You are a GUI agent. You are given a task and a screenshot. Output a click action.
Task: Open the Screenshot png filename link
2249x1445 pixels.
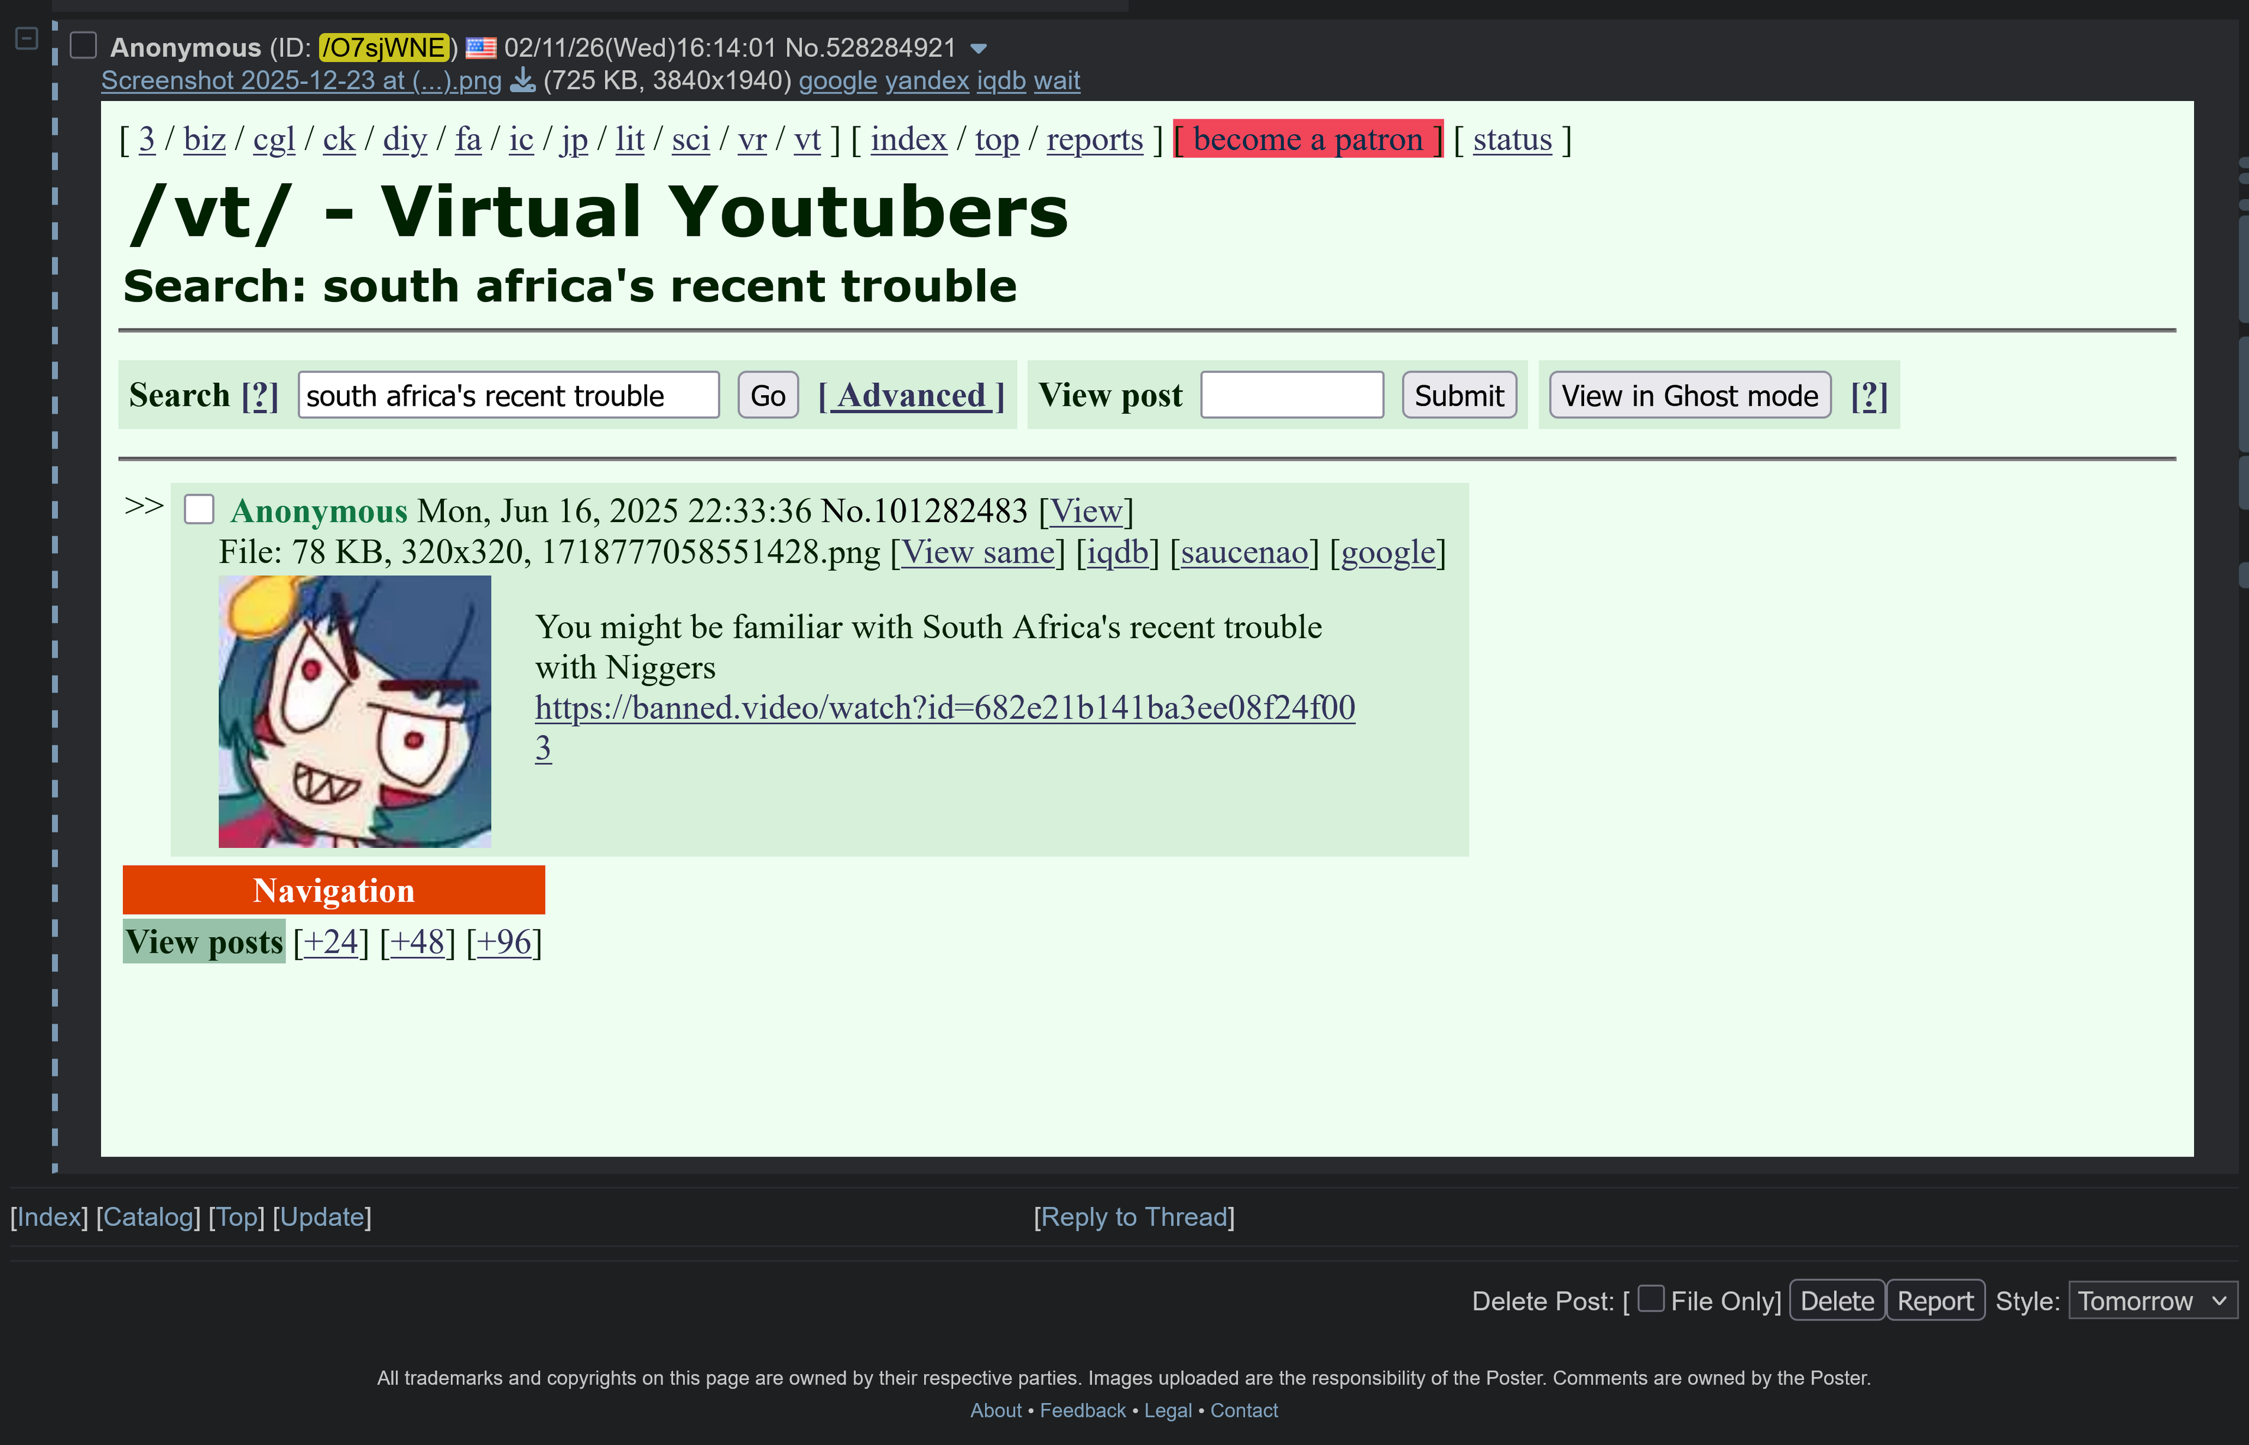(x=301, y=82)
